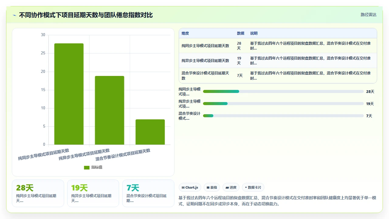
Task: Toggle the 指标值 legend swatch
Action: pyautogui.click(x=87, y=167)
